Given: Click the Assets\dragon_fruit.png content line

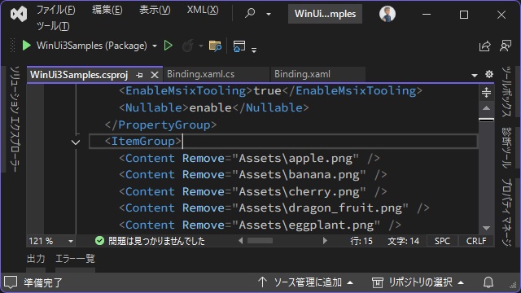Looking at the screenshot, I should 274,208.
